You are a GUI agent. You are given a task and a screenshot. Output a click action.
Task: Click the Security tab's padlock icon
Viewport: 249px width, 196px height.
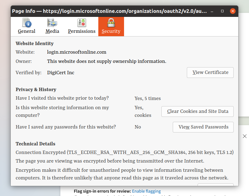pyautogui.click(x=111, y=23)
